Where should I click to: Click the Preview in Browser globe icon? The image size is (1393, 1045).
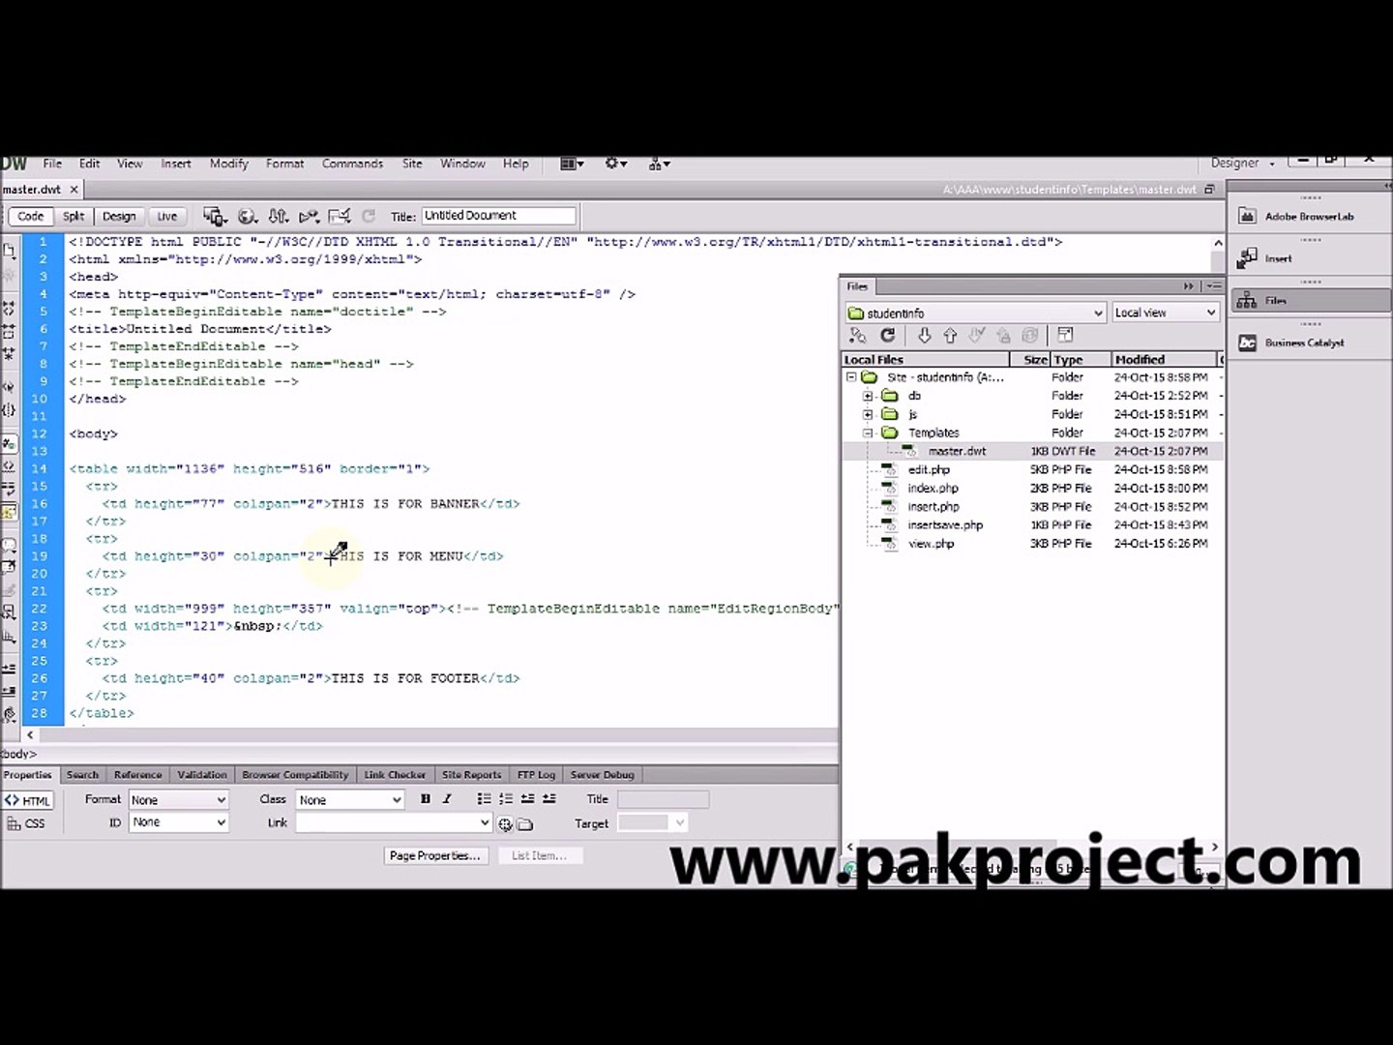[247, 217]
